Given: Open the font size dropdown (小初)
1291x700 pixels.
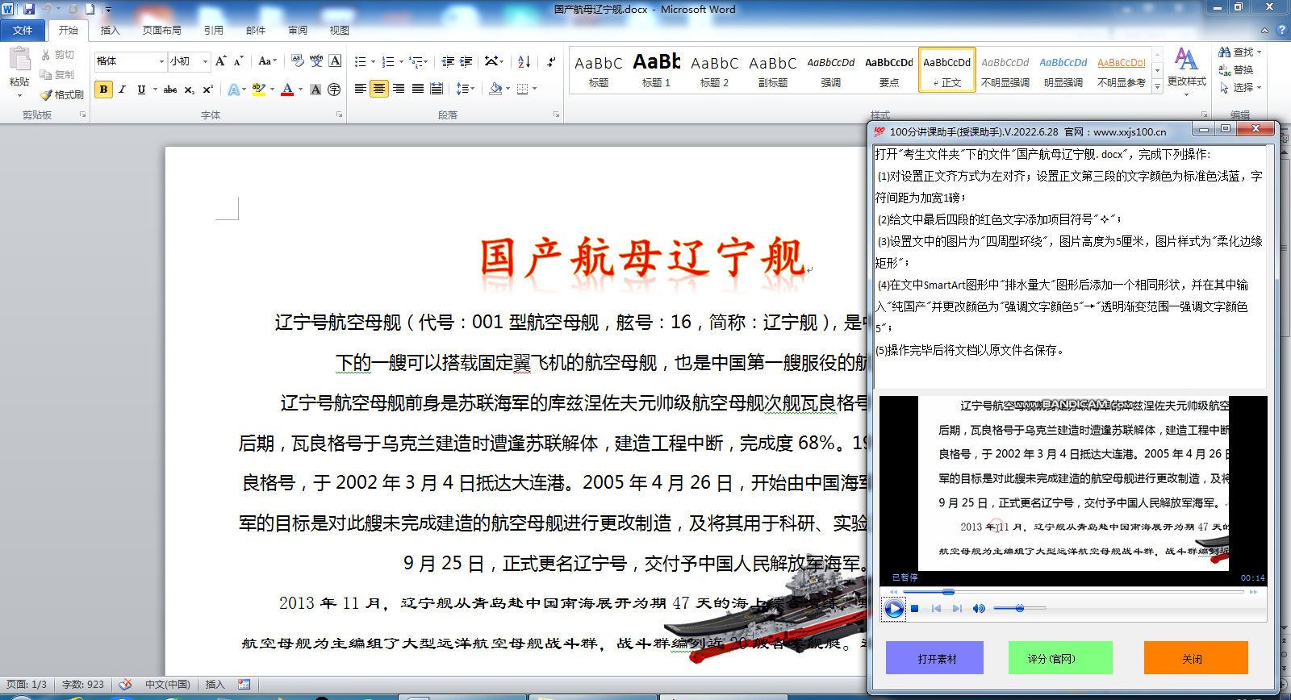Looking at the screenshot, I should click(205, 61).
